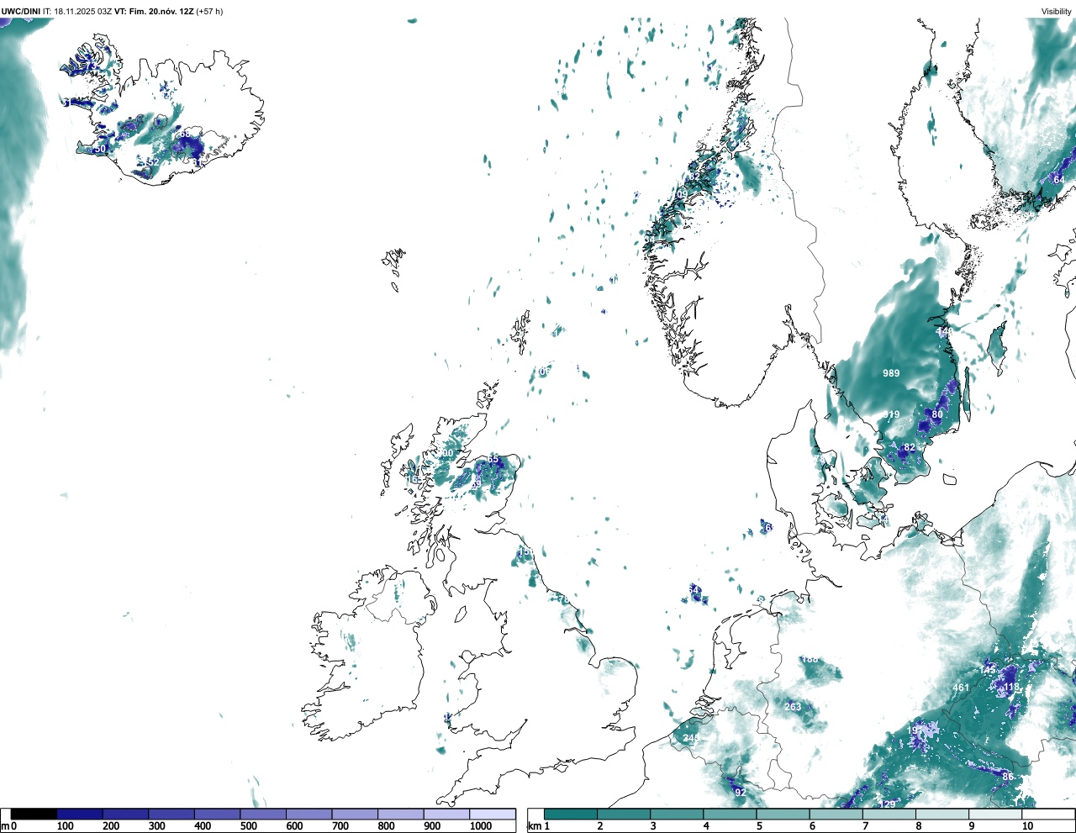Click the 9–10 km lightest swatch
Viewport: 1076px width, 833px height.
coord(995,814)
